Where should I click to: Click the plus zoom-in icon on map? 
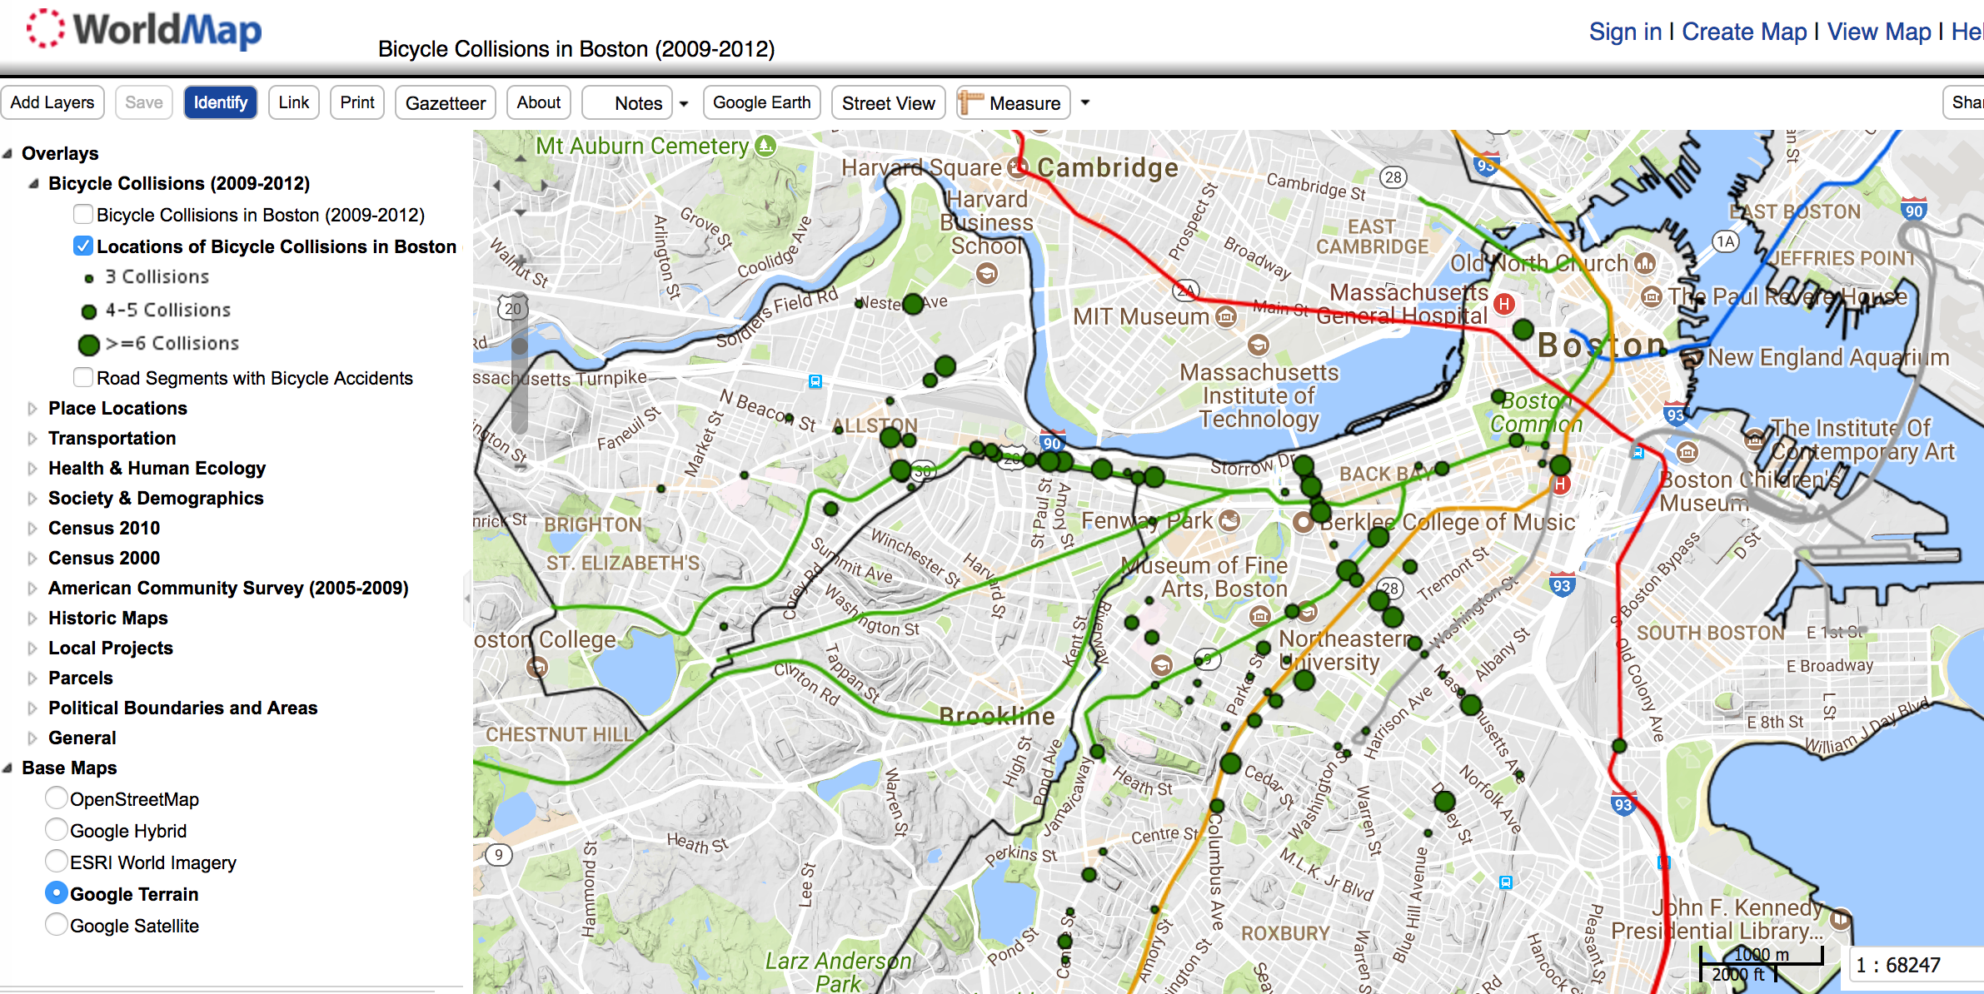click(521, 260)
